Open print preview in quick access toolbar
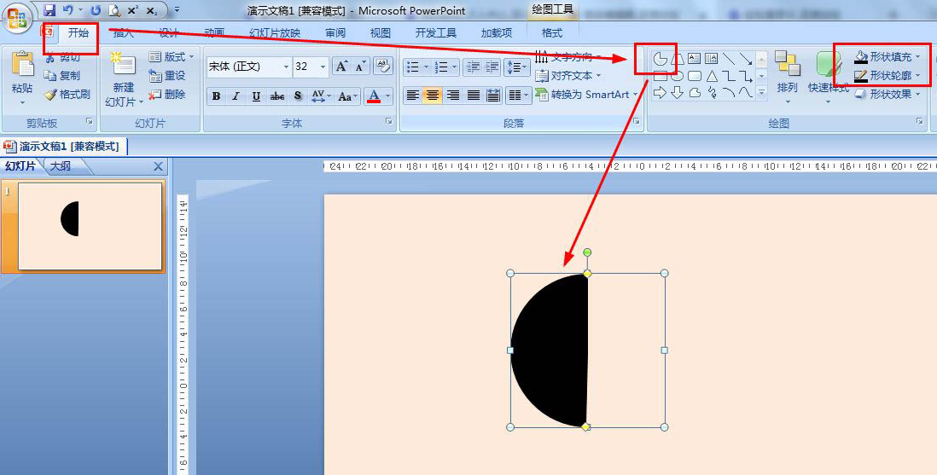 pyautogui.click(x=114, y=10)
